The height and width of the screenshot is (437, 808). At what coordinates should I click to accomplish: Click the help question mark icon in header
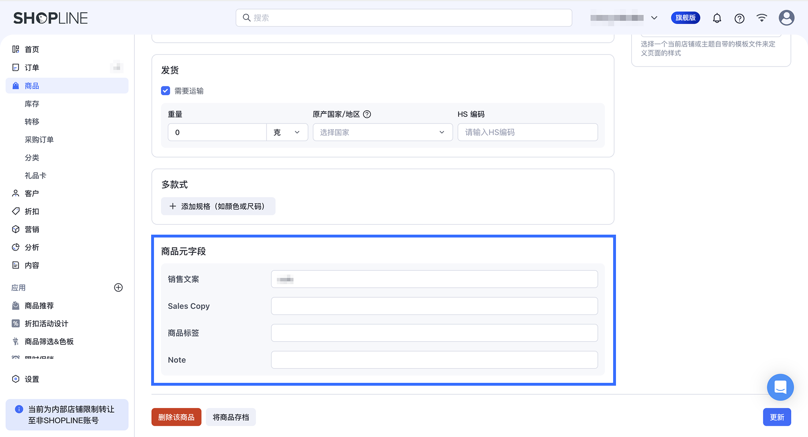click(x=739, y=19)
